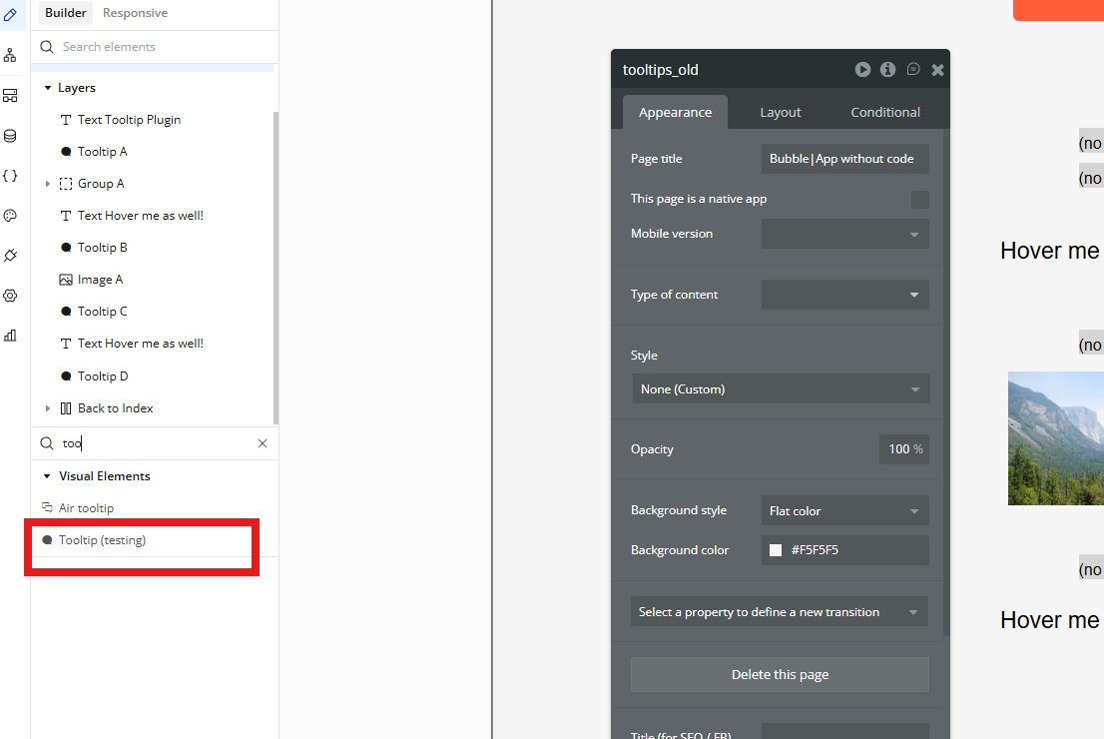Viewport: 1104px width, 739px height.
Task: Open the Data tab database icon
Action: point(10,136)
